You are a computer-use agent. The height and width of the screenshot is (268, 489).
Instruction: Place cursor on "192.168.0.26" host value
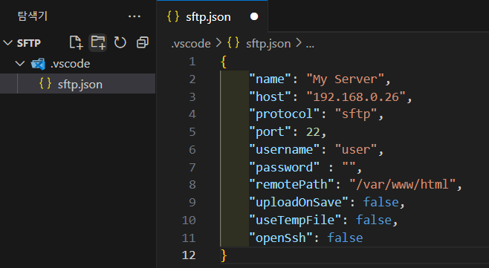click(356, 97)
